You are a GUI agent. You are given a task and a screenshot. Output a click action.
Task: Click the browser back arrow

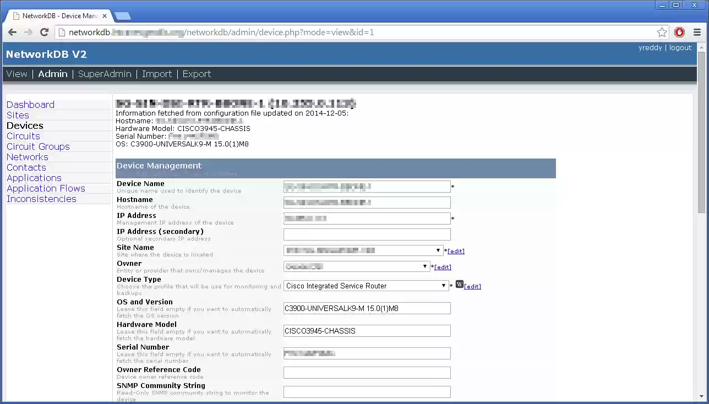(12, 32)
